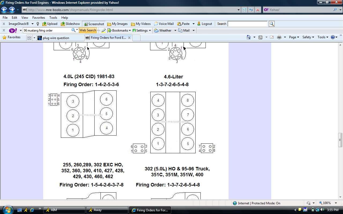Viewport: 343px width, 214px height.
Task: Open the Windows Start menu
Action: click(7, 209)
